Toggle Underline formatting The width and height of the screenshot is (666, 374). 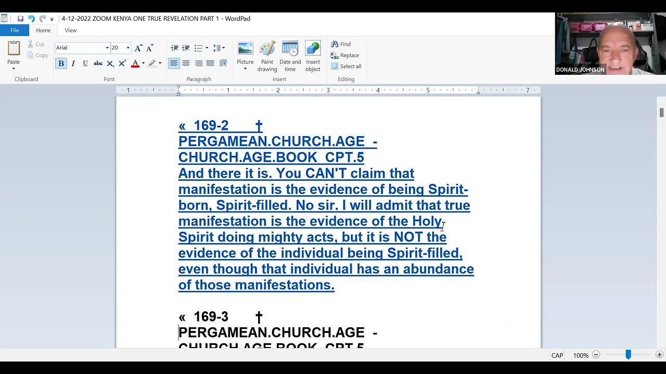point(85,63)
